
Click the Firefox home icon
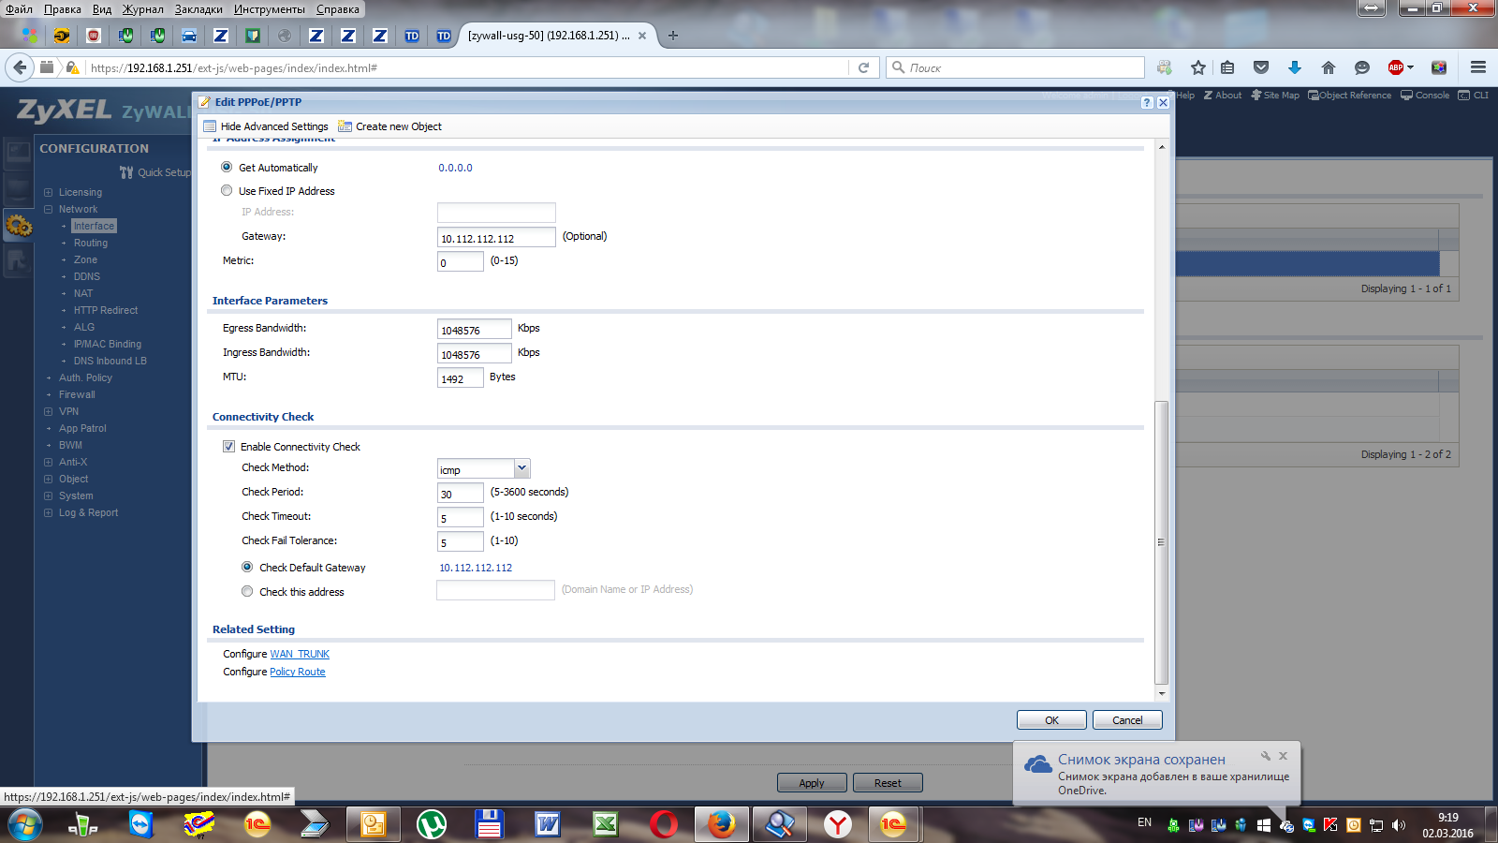(x=1328, y=67)
